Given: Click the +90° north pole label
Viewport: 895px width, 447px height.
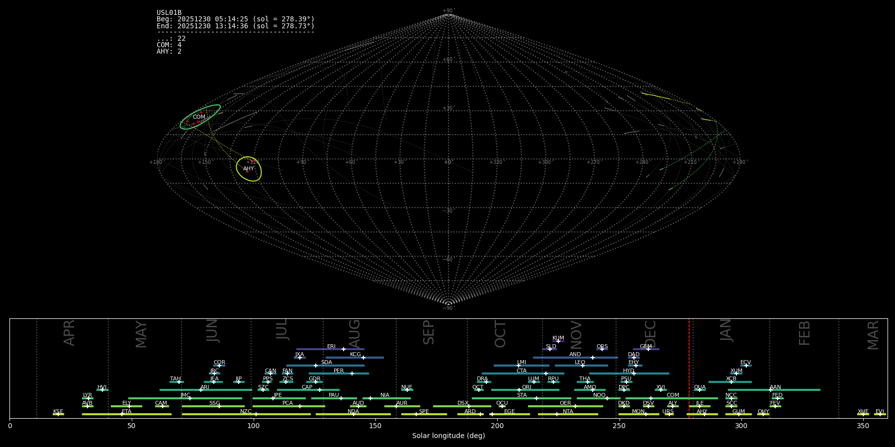Looking at the screenshot, I should click(x=448, y=11).
